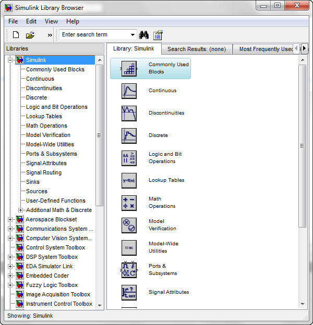Expand the Computer Vision System node

pyautogui.click(x=10, y=238)
